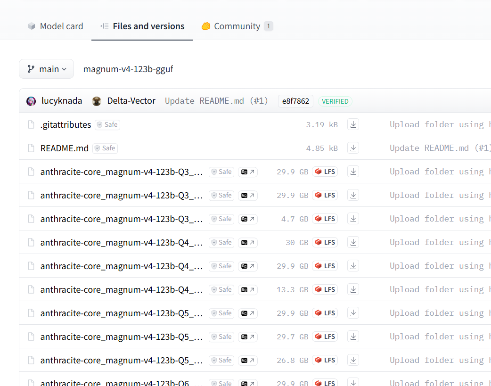Image resolution: width=491 pixels, height=386 pixels.
Task: Click Safe badge next to README.md
Action: [x=105, y=148]
